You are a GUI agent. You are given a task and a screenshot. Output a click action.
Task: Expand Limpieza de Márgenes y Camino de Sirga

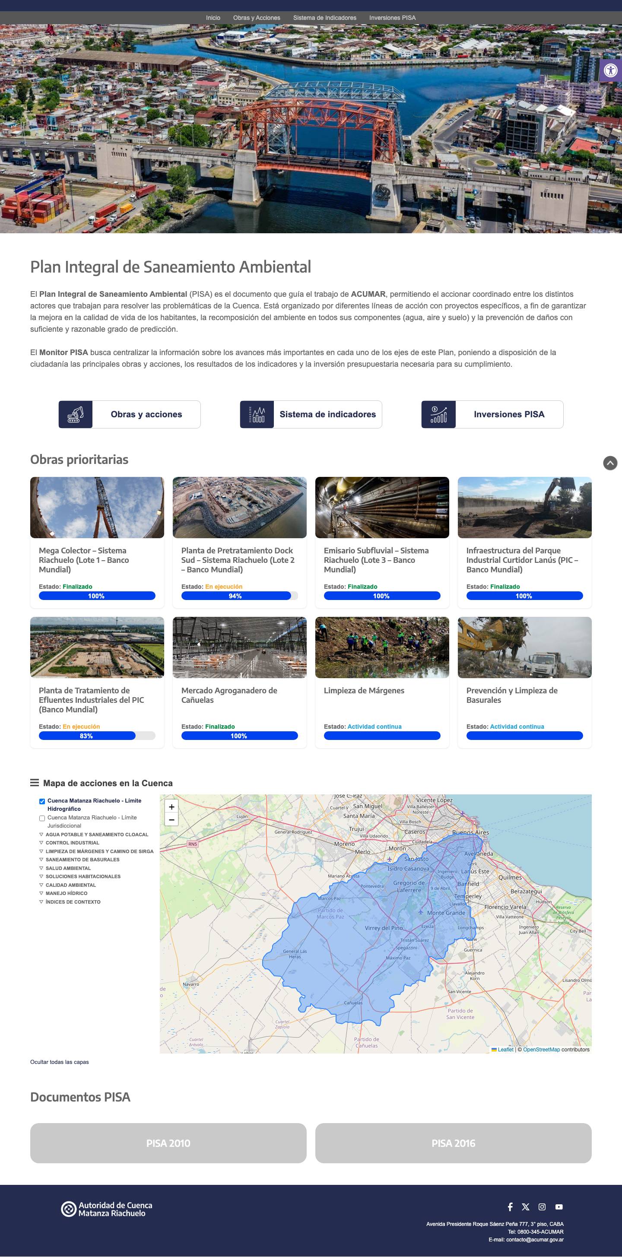point(96,851)
